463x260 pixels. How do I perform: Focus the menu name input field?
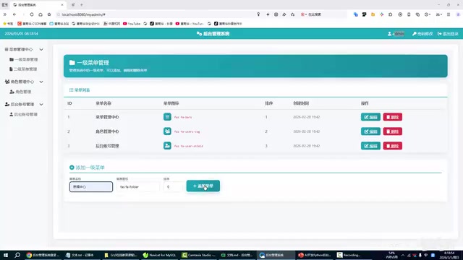click(91, 186)
